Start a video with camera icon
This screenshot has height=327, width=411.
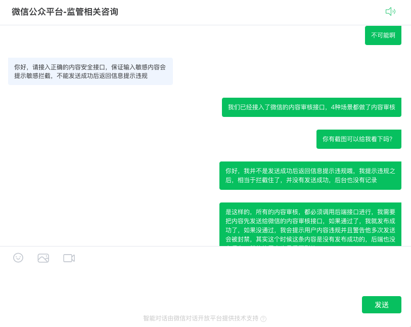[69, 258]
